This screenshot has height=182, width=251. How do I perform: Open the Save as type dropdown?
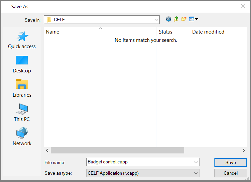tap(195, 173)
